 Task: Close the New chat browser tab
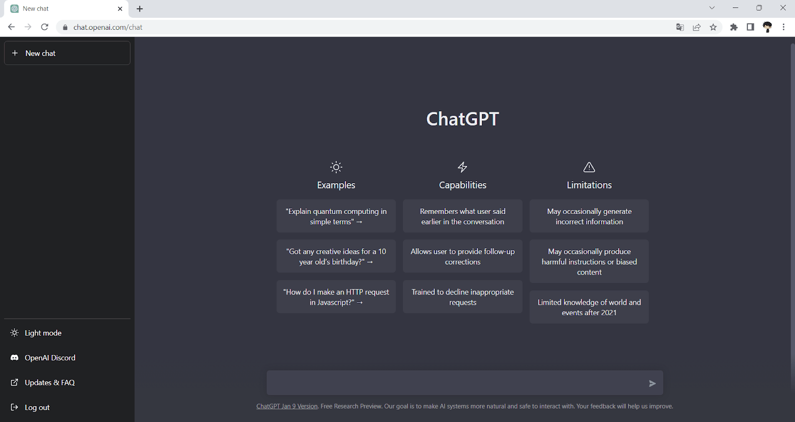[x=120, y=9]
